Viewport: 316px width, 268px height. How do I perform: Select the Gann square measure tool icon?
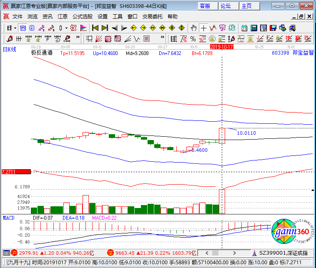[x=89, y=39]
